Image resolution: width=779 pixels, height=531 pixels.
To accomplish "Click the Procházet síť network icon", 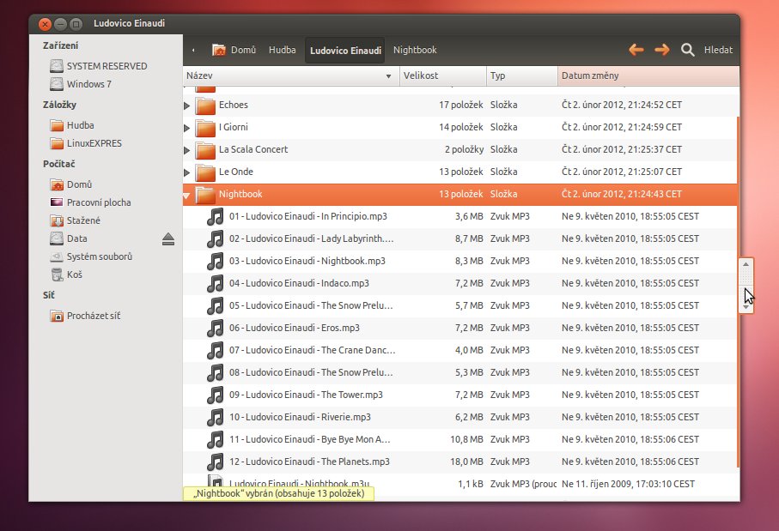I will [x=57, y=316].
